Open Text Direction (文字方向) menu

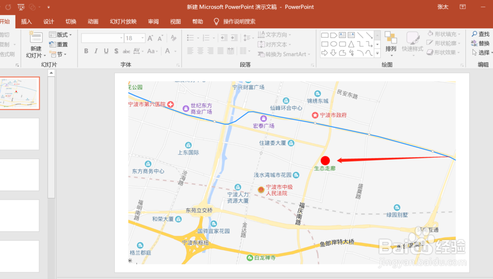[x=274, y=35]
